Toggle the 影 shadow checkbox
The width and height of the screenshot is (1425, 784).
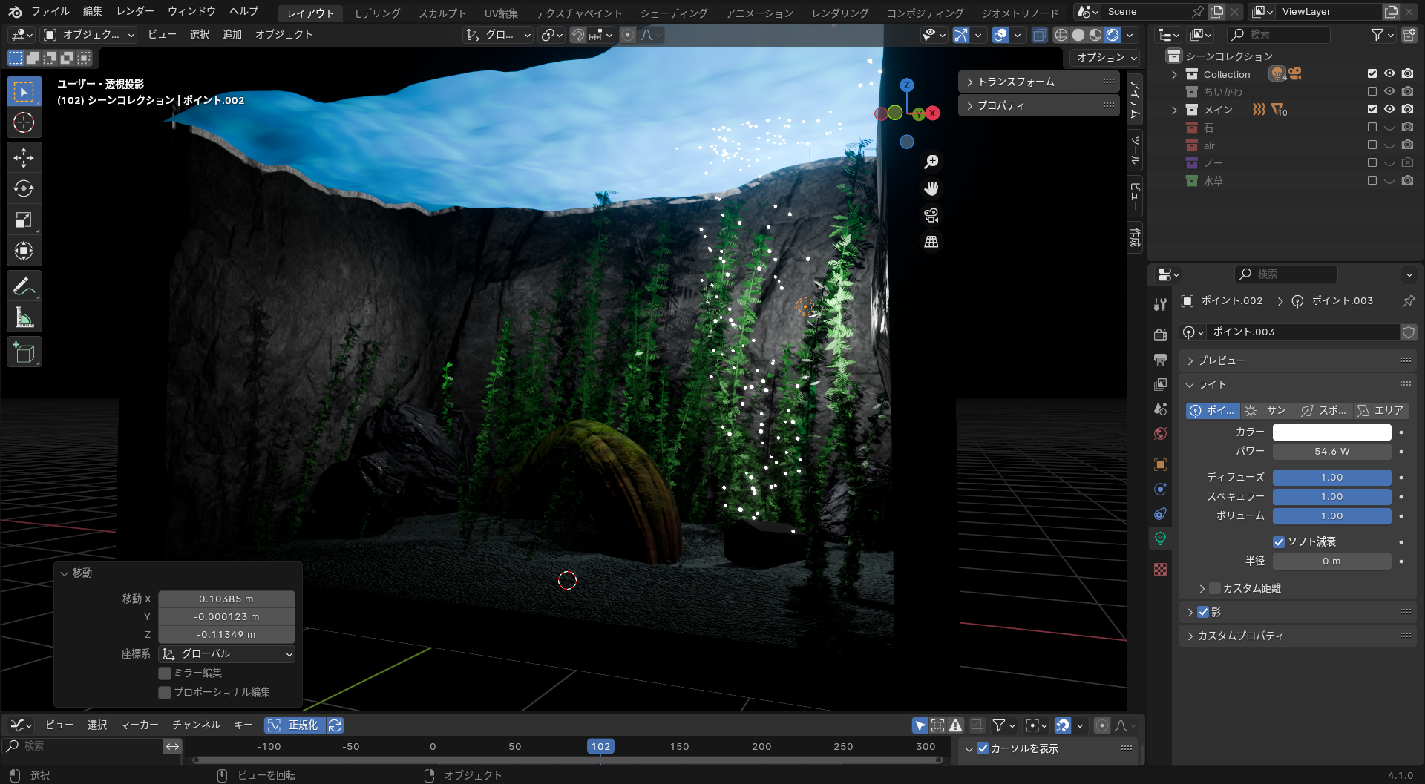(1203, 612)
